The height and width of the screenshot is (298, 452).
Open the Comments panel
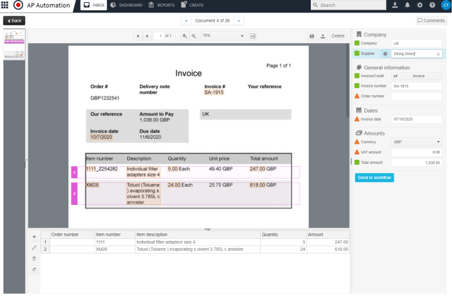431,20
